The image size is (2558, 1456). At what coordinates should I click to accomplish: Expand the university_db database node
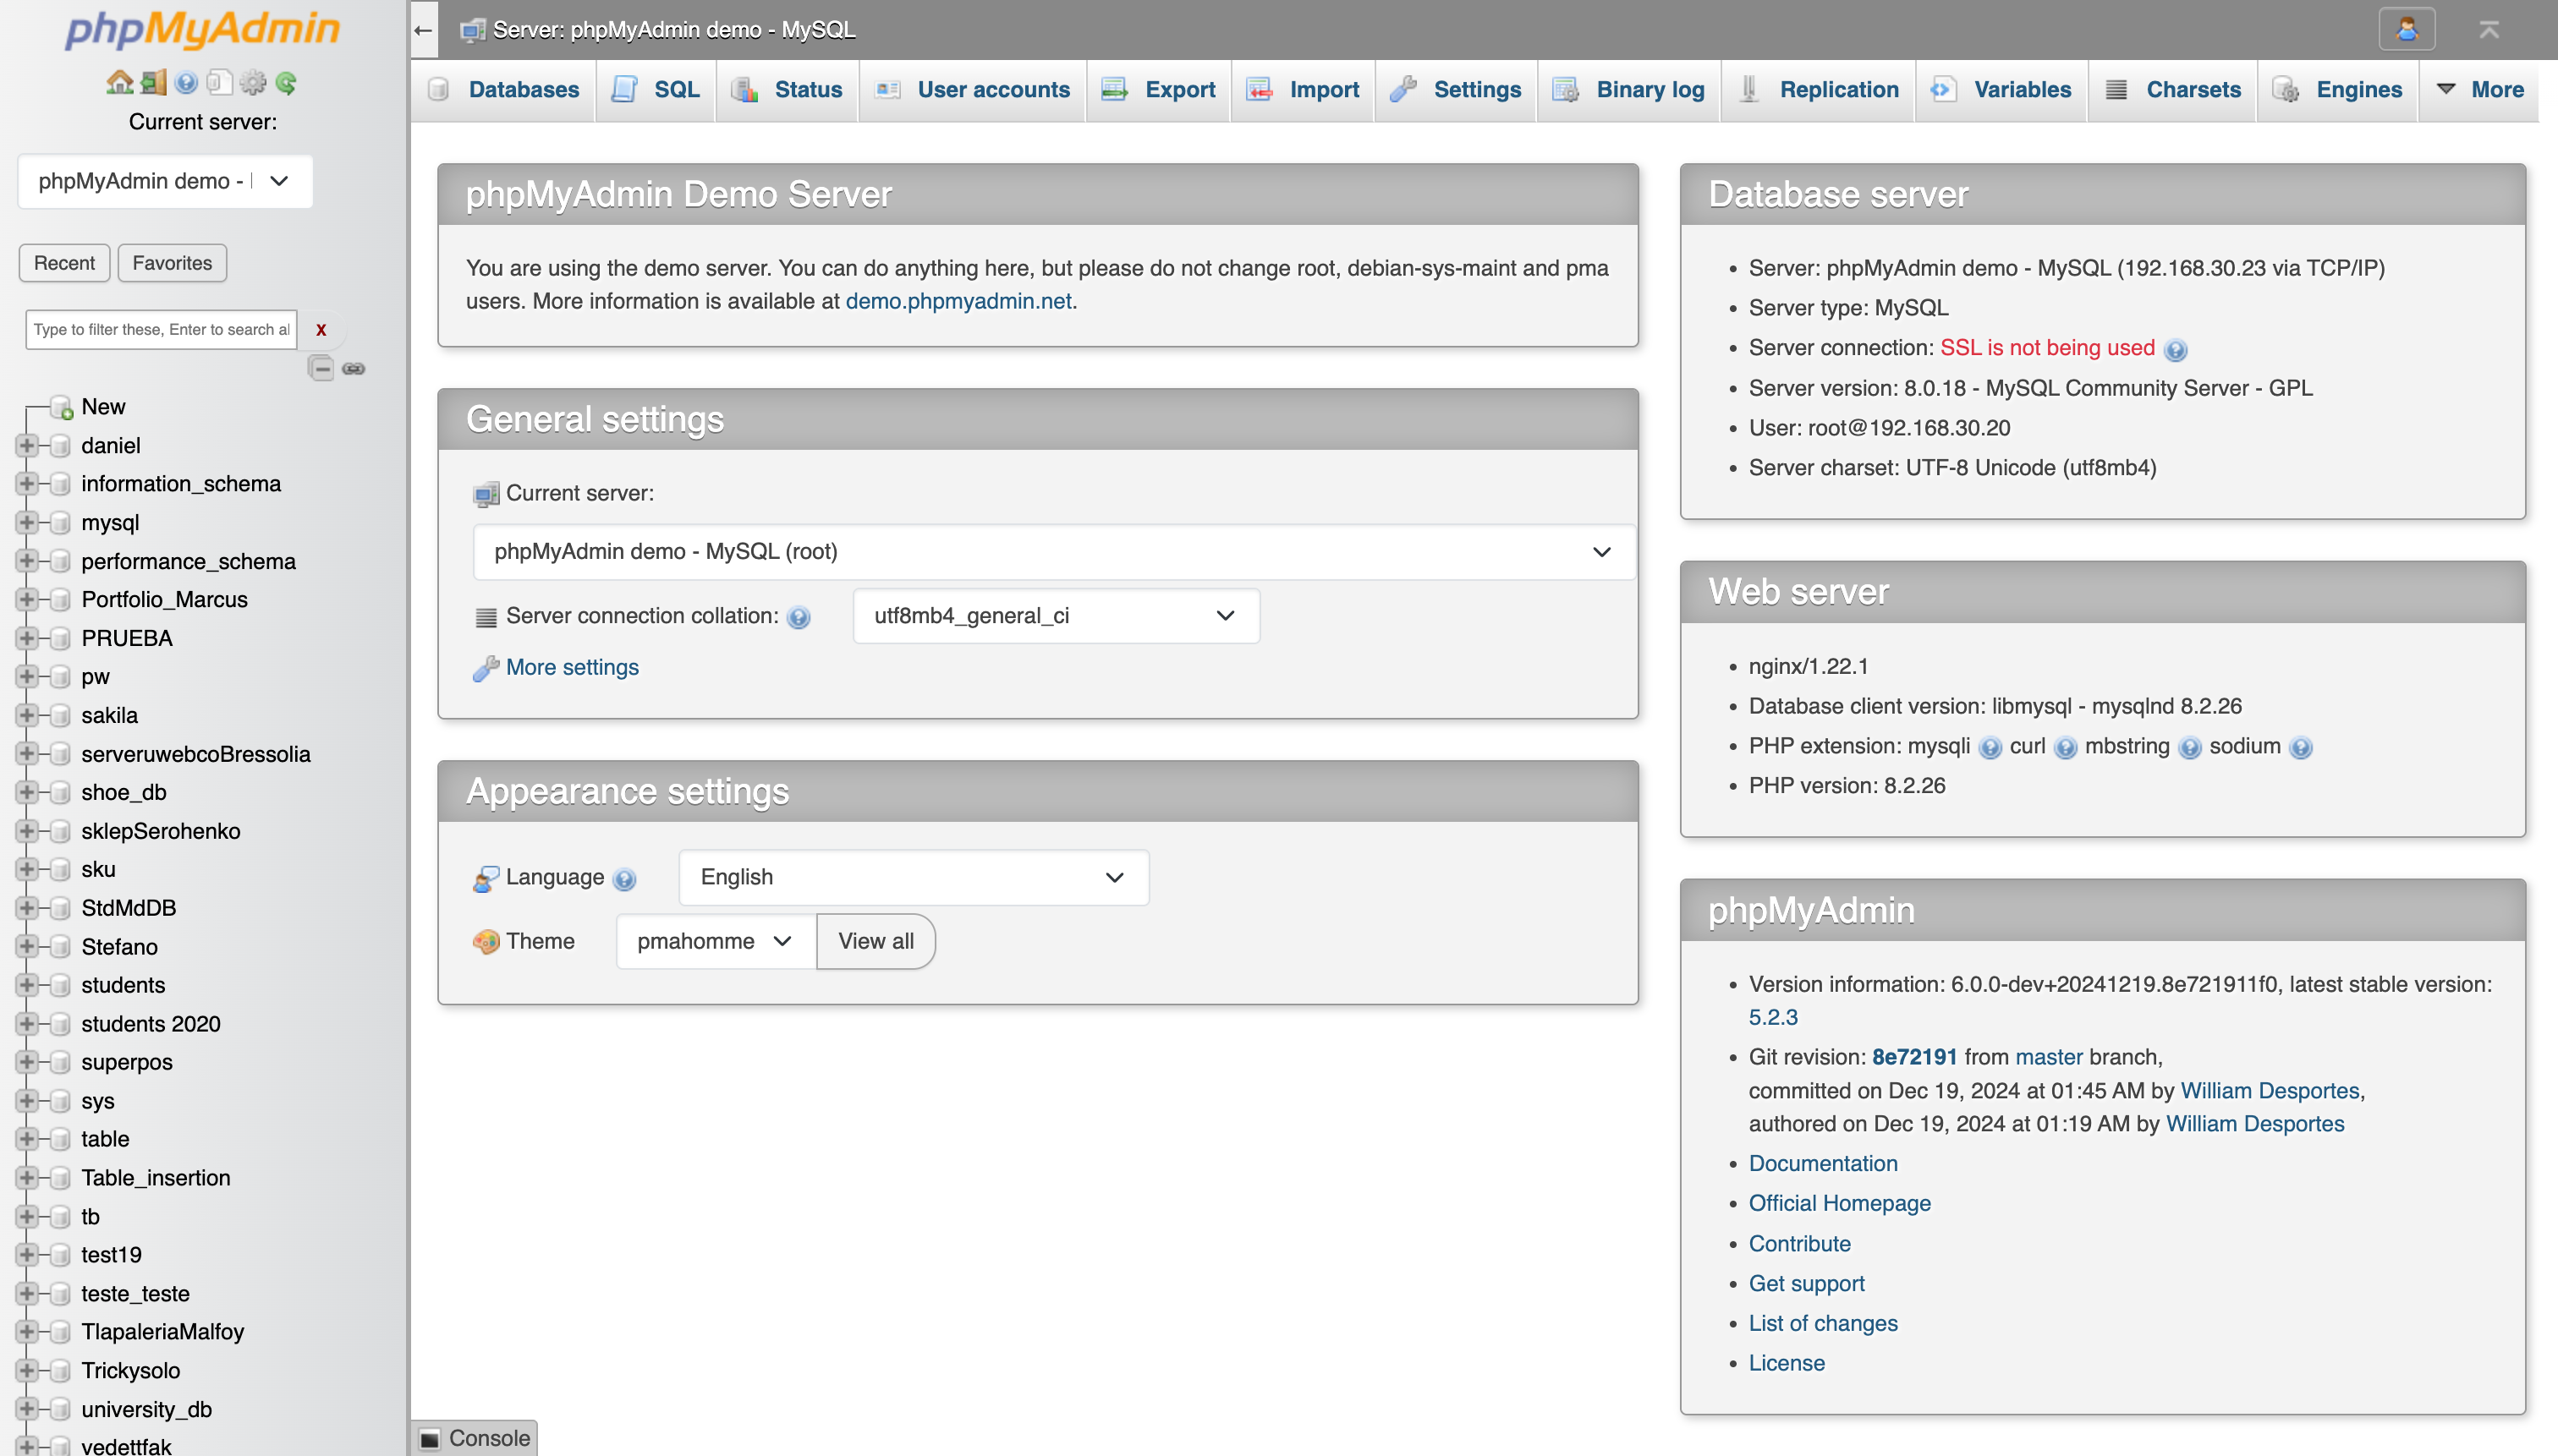coord(27,1409)
